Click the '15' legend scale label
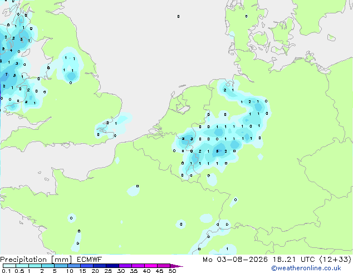The image size is (353, 273). click(82, 271)
